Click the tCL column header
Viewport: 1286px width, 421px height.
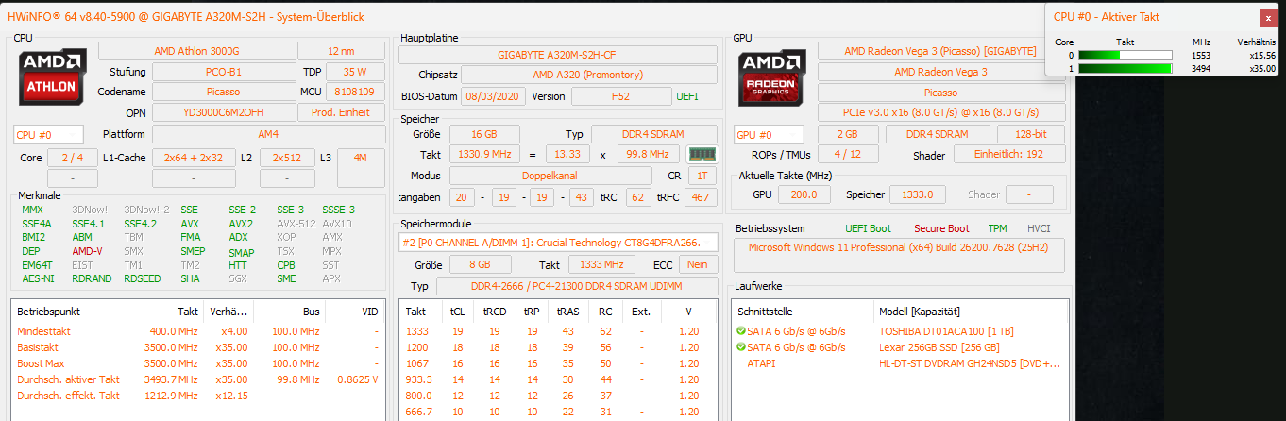pyautogui.click(x=457, y=311)
